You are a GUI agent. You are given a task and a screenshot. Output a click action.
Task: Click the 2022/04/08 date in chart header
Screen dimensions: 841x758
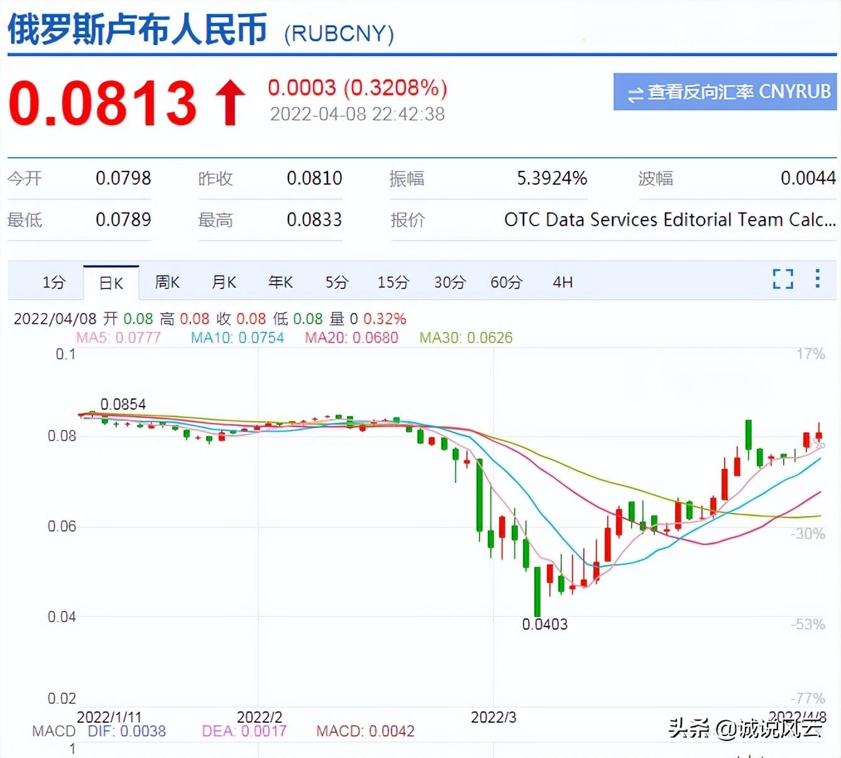[55, 319]
